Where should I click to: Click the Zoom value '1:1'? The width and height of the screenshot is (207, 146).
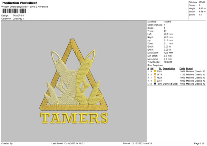[200, 15]
